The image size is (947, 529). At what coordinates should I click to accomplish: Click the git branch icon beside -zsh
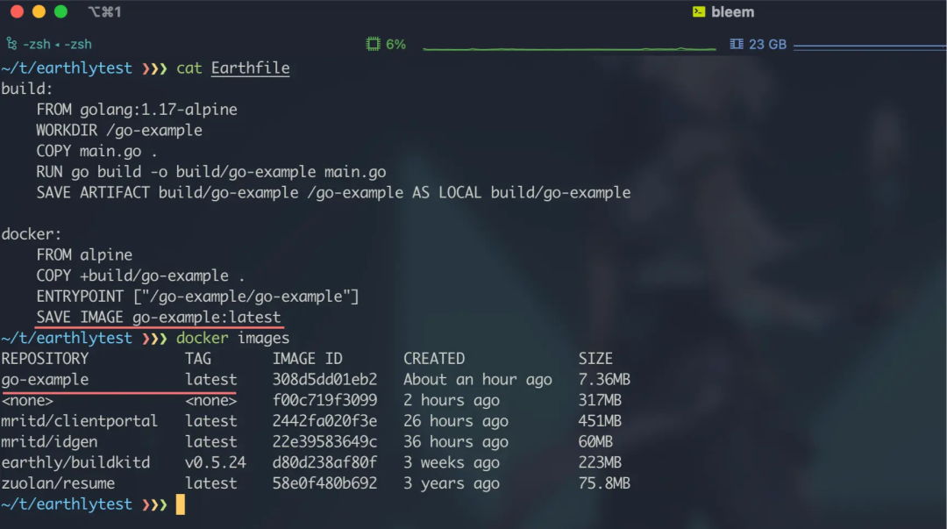point(11,44)
